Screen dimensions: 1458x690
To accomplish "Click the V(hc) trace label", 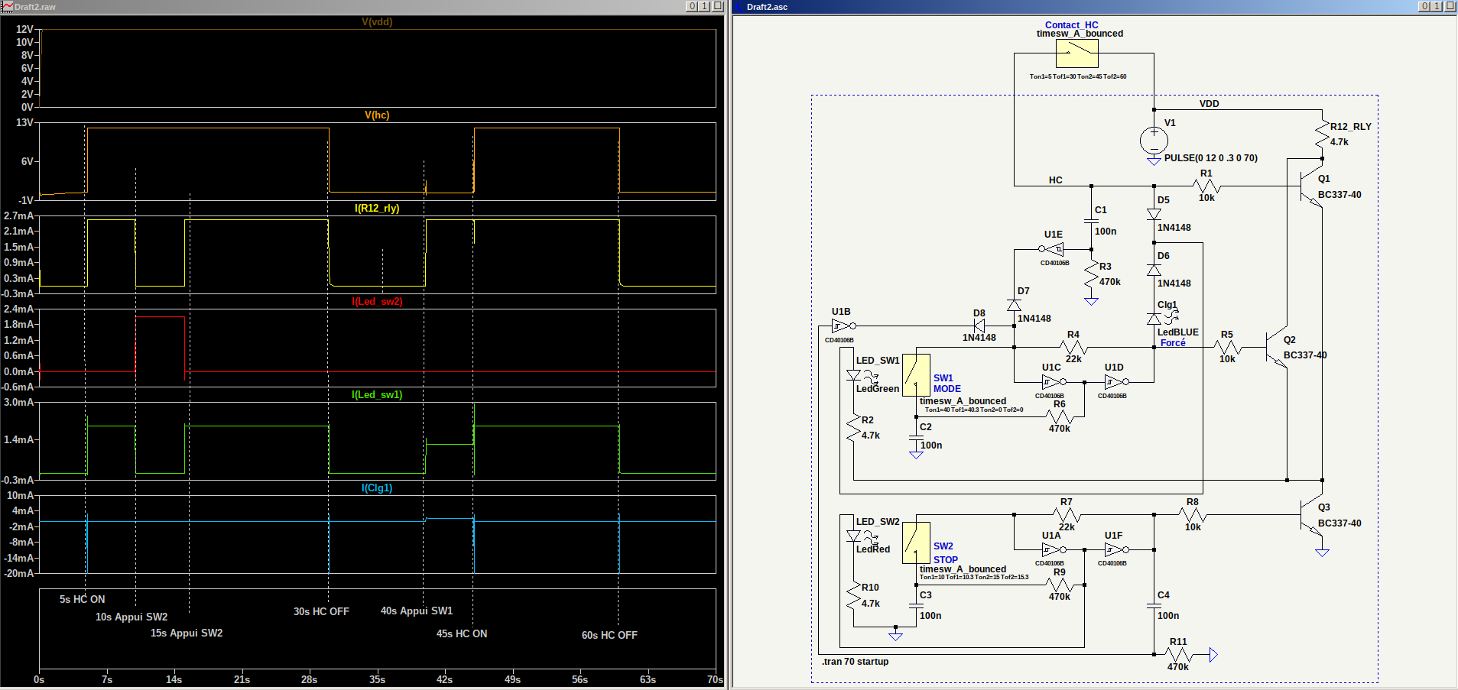I will [x=377, y=115].
